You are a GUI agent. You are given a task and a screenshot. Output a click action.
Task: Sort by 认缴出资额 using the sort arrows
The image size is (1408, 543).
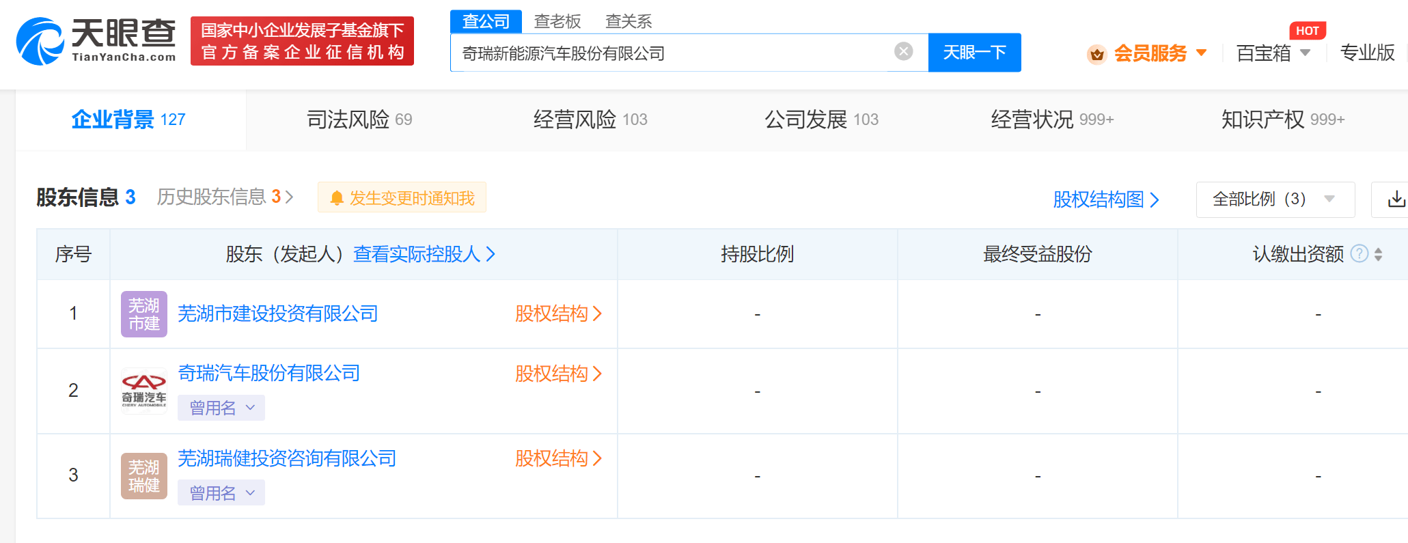(x=1378, y=254)
